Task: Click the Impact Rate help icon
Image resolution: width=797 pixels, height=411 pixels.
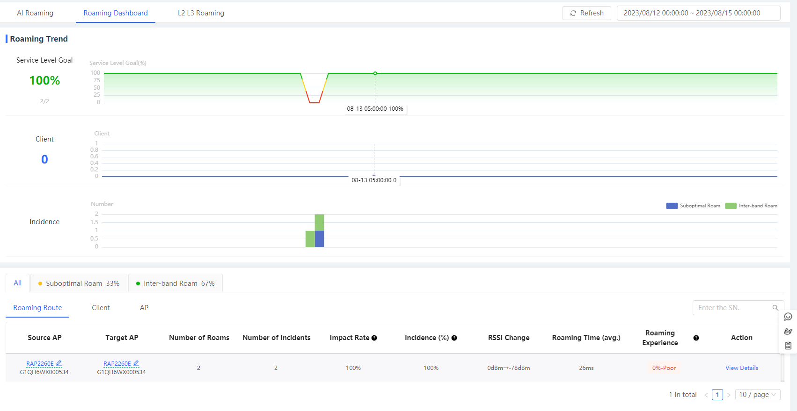Action: [374, 338]
